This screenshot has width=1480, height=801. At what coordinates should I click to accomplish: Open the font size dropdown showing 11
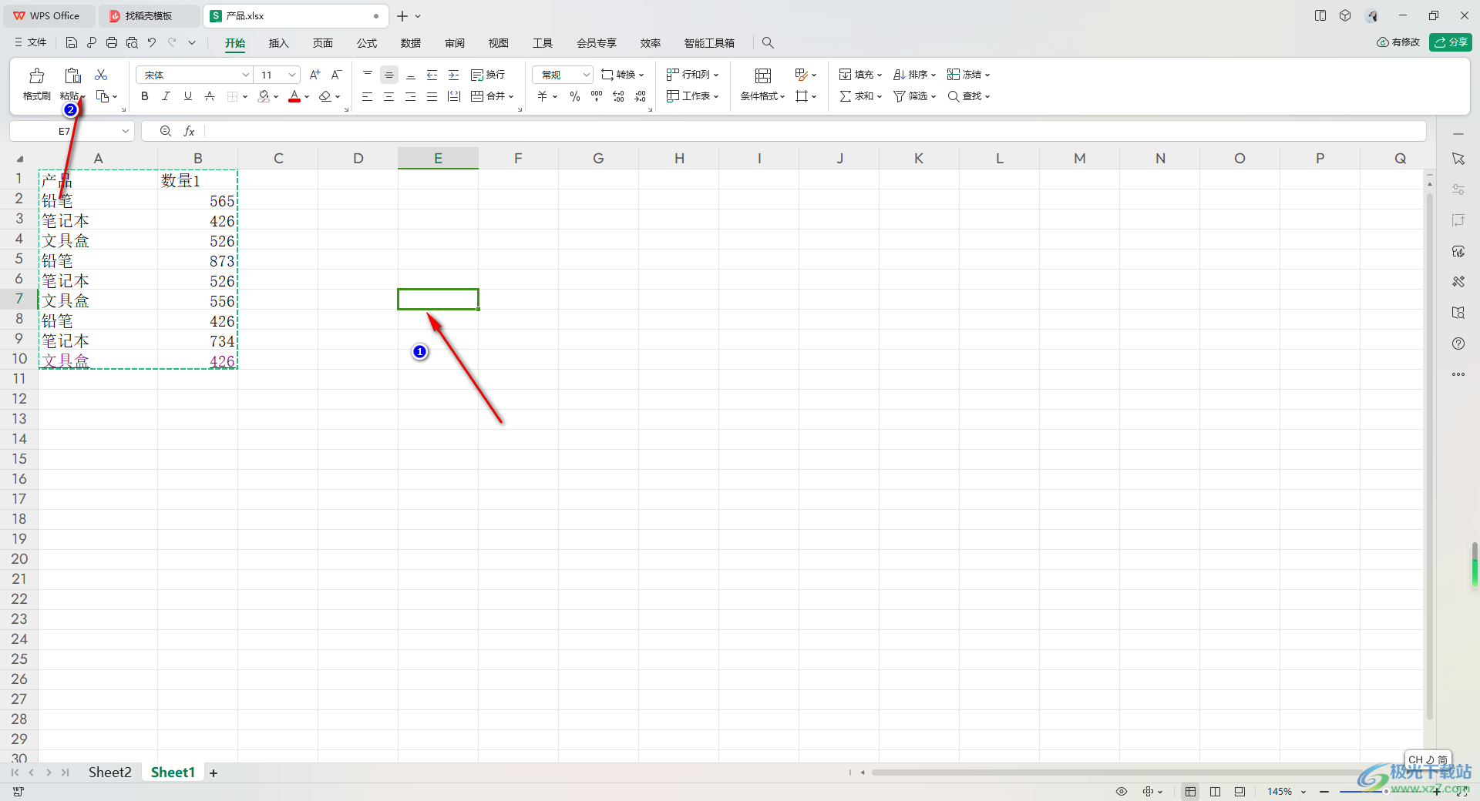tap(292, 75)
